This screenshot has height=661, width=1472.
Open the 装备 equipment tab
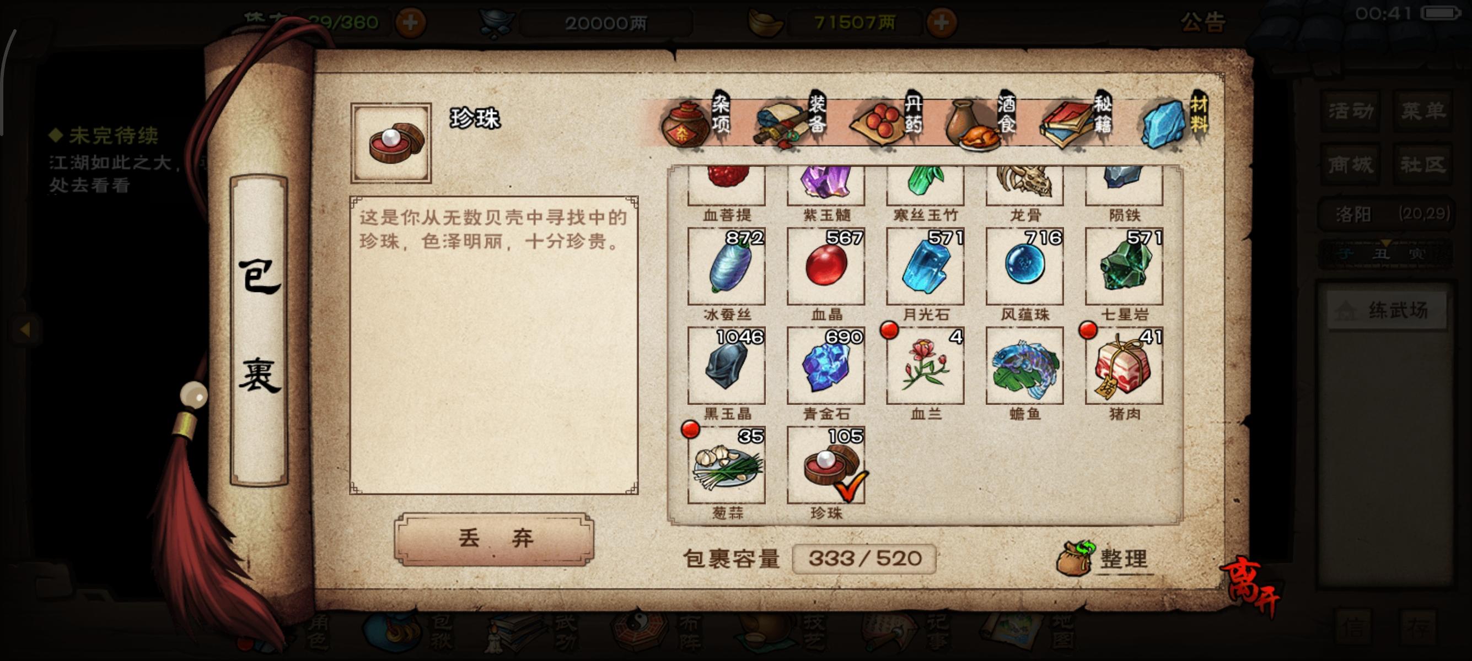(x=792, y=121)
